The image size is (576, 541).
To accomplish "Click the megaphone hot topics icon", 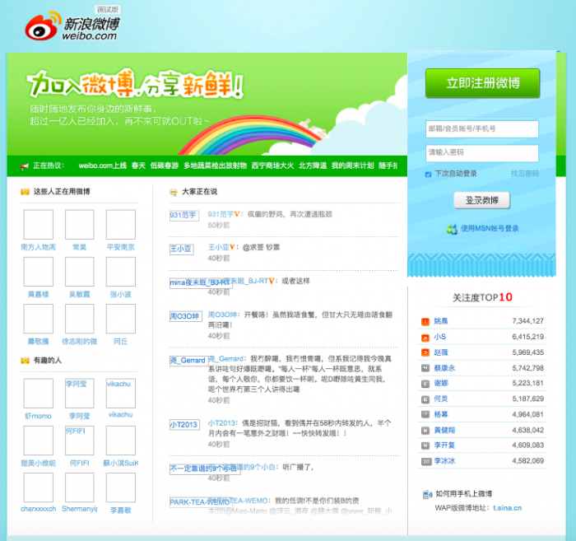I will point(25,166).
